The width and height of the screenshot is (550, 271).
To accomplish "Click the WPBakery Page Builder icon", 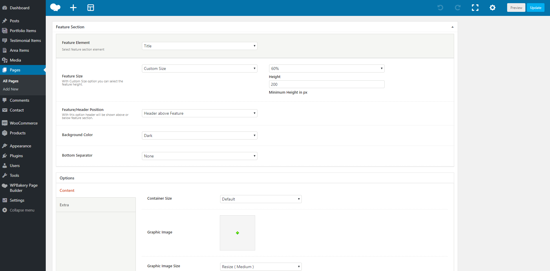I will [5, 185].
